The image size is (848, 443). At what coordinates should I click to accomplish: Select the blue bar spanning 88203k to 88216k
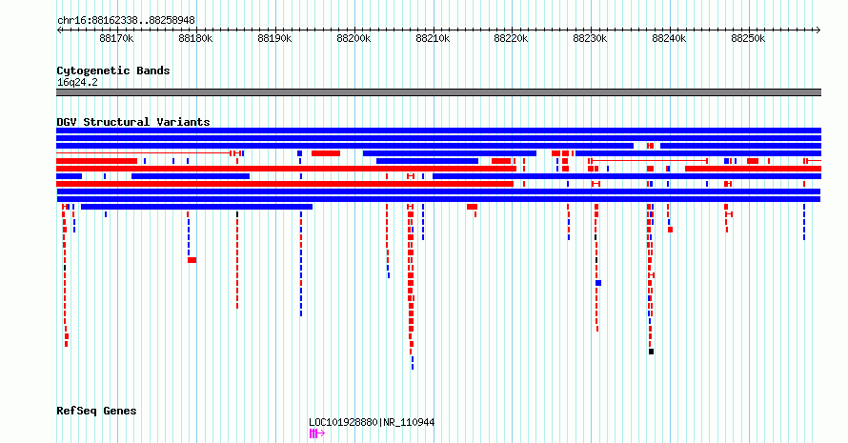[427, 161]
